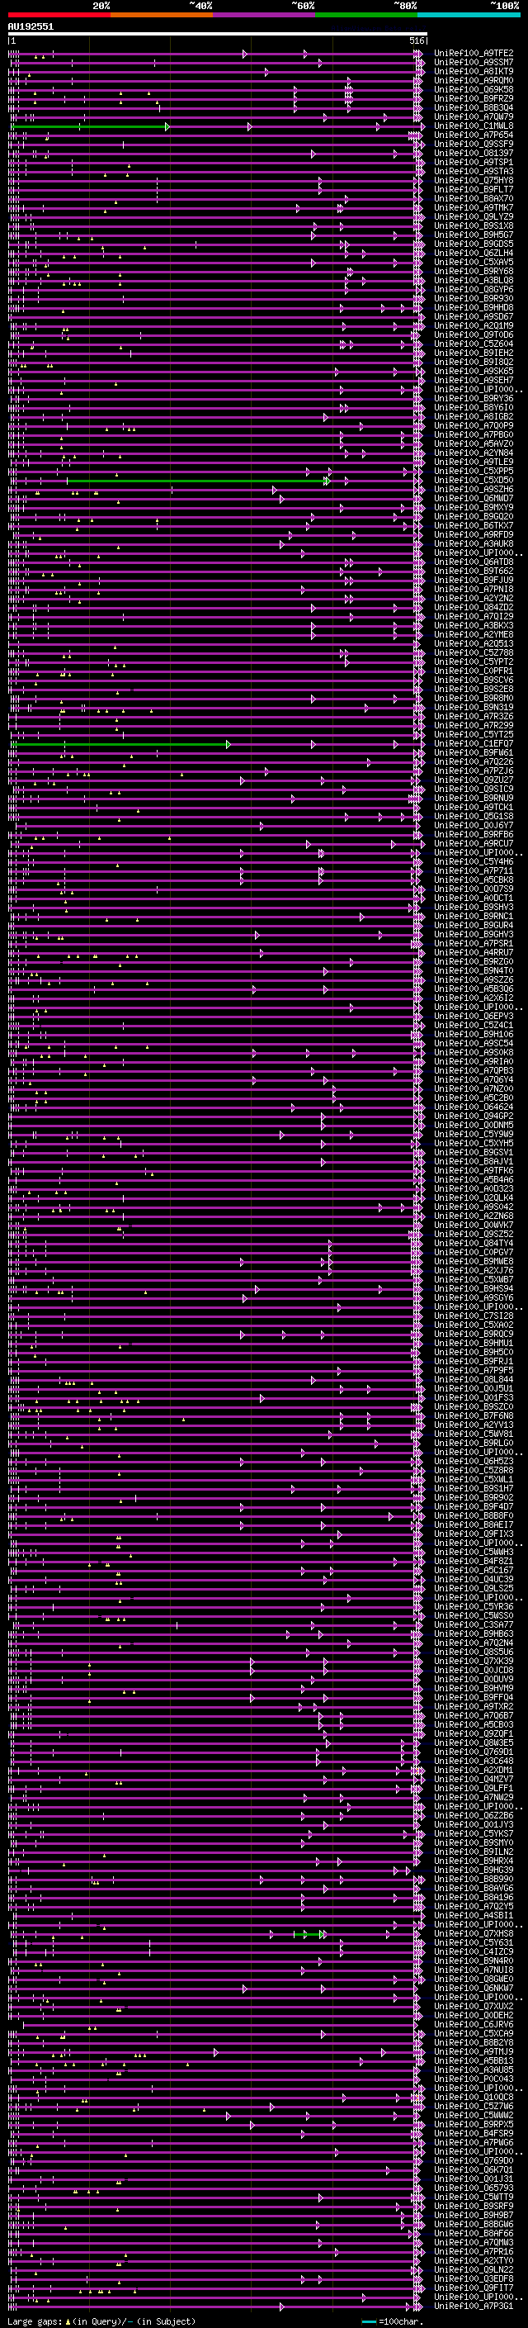Select hit label UniRef100_C6JRV6

pyautogui.click(x=474, y=2024)
